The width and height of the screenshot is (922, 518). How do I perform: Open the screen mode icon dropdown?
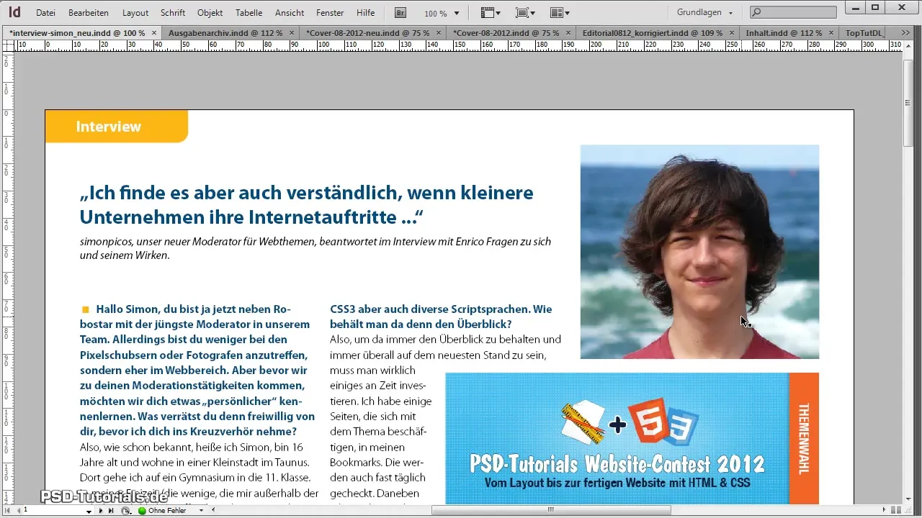pos(525,13)
